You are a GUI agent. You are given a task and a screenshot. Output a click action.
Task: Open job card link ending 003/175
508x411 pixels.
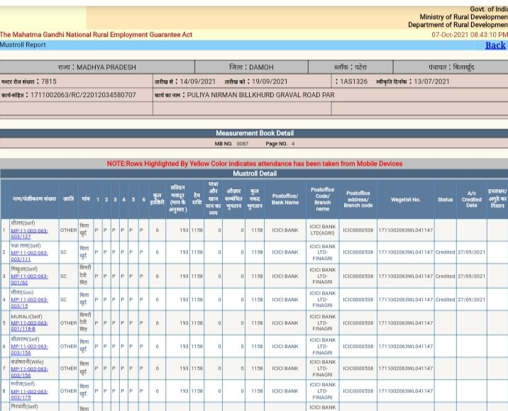click(x=29, y=395)
